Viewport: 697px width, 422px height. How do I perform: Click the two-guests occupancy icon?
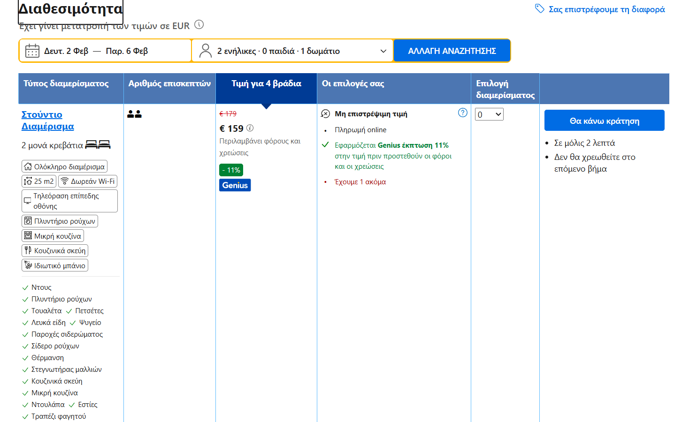[x=134, y=114]
